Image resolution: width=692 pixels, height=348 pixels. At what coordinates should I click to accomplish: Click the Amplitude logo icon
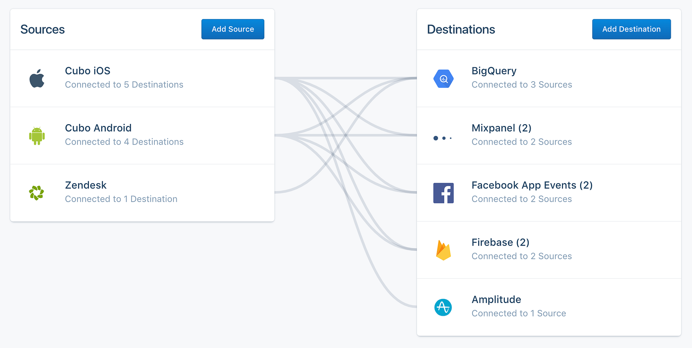[443, 307]
